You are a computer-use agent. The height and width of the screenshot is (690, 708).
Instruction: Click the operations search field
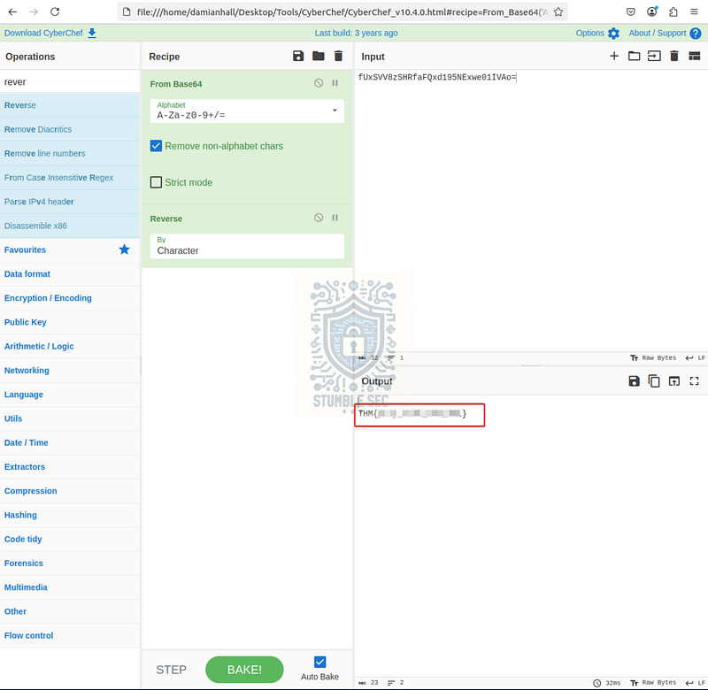70,81
